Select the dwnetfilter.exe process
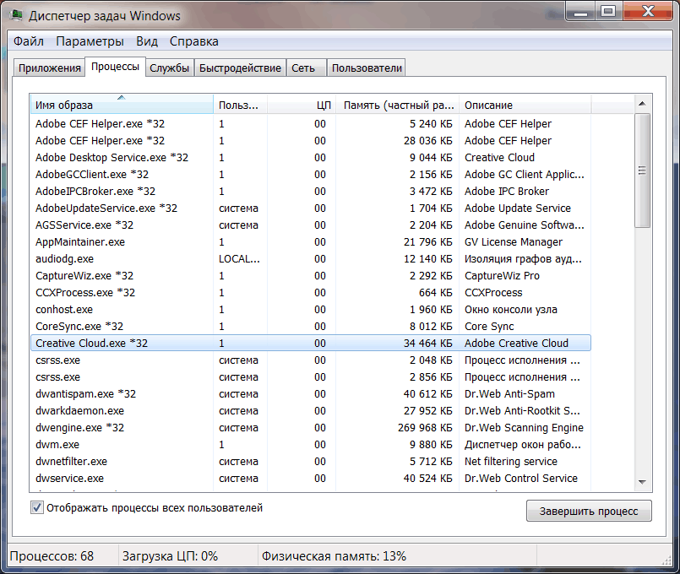The height and width of the screenshot is (574, 680). tap(311, 462)
